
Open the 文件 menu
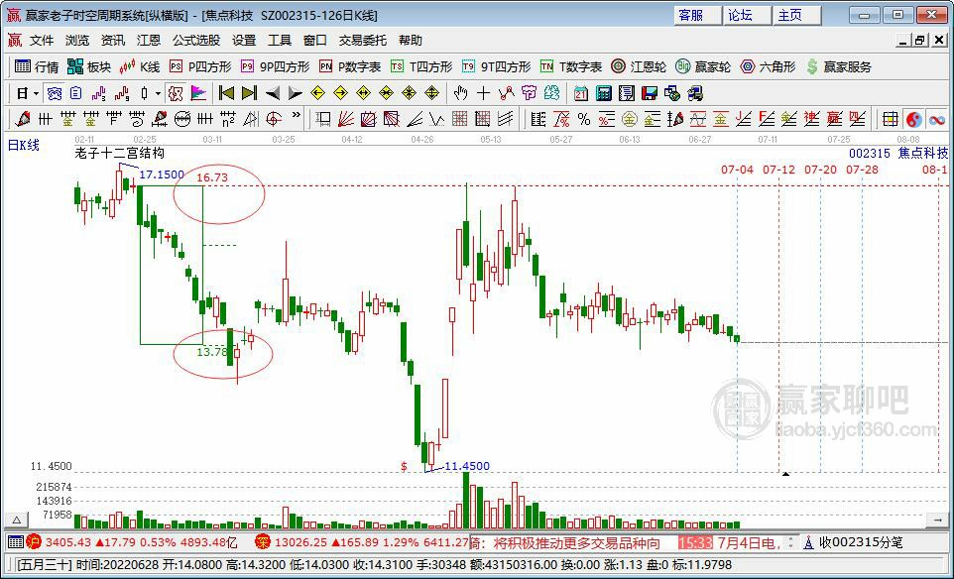[x=42, y=41]
